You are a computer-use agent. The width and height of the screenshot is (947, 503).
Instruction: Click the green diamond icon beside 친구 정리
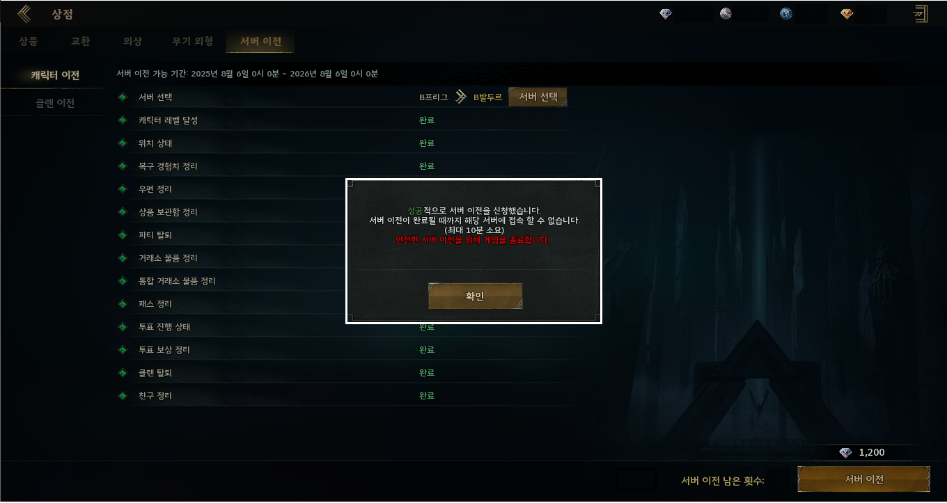click(123, 396)
